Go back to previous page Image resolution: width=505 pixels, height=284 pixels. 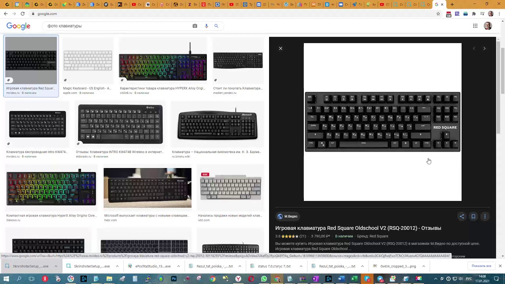pyautogui.click(x=6, y=13)
